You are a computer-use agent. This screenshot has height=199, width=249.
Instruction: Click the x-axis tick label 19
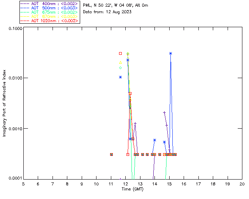(x=228, y=184)
